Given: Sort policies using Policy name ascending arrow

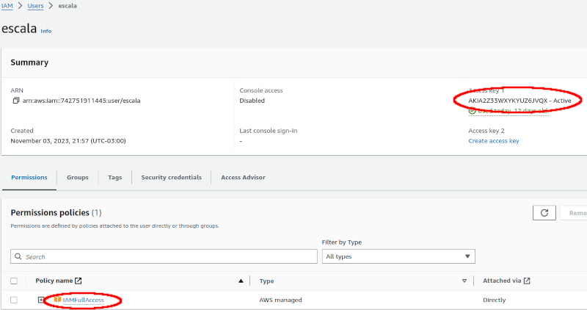Looking at the screenshot, I should coord(241,281).
